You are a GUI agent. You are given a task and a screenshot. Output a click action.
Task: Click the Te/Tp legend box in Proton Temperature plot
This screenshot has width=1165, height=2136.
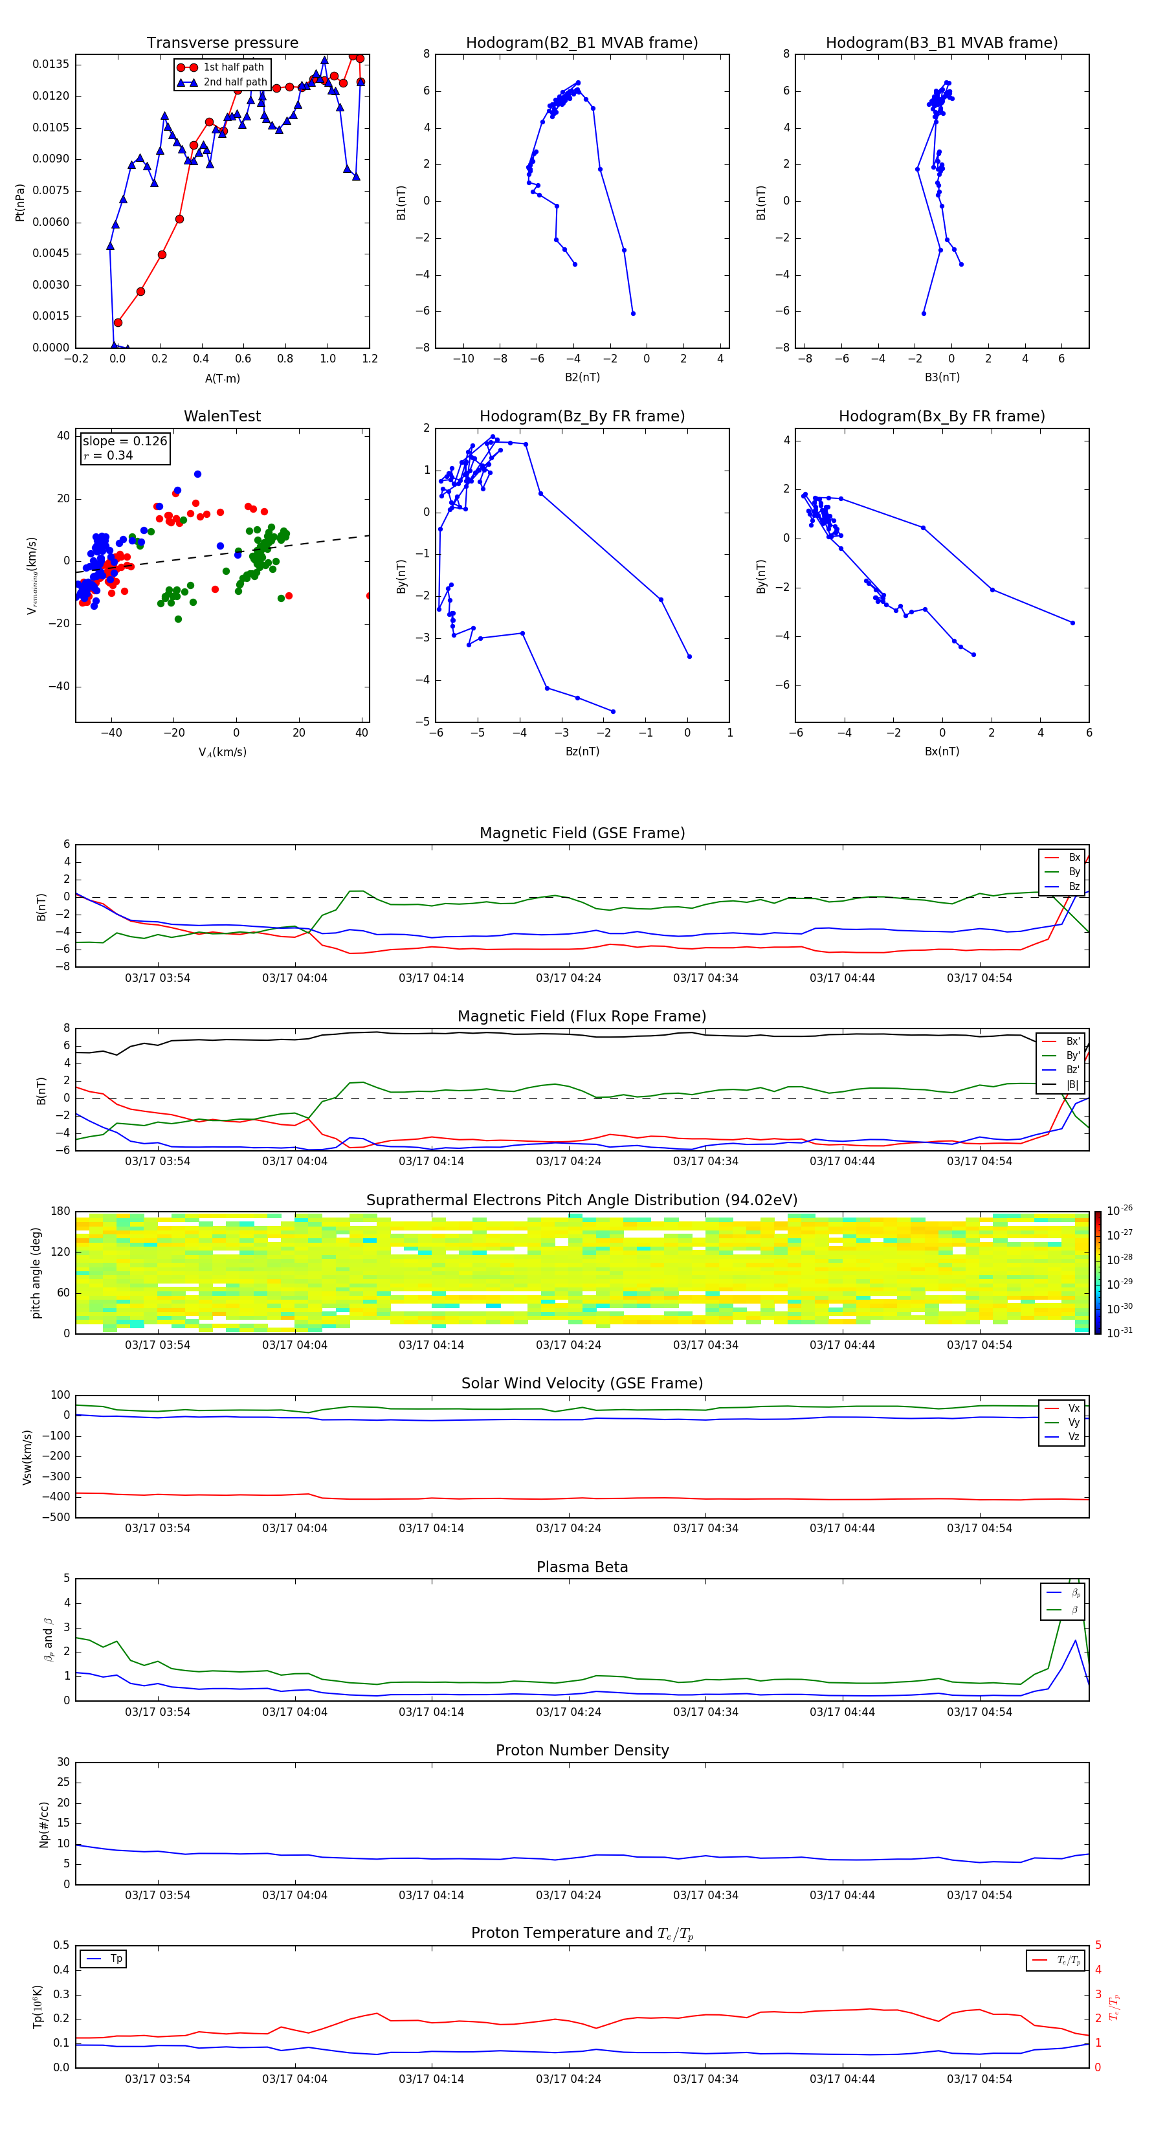[x=1056, y=1960]
